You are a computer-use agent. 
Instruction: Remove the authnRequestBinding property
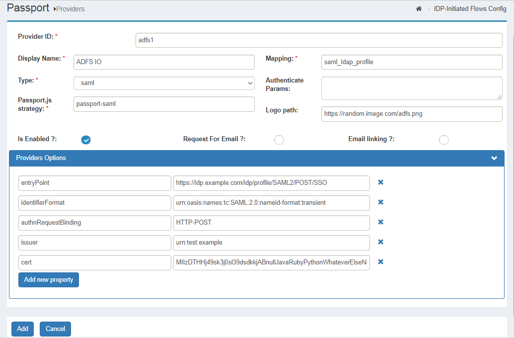tap(380, 222)
